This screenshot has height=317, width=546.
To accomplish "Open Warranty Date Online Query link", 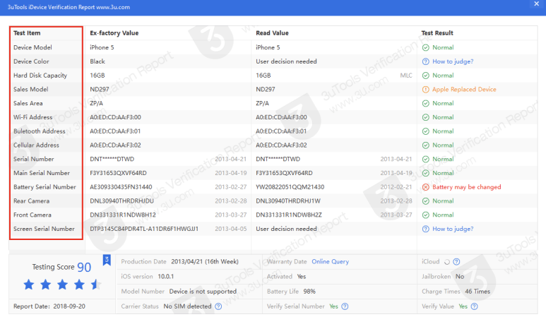I will (x=330, y=262).
